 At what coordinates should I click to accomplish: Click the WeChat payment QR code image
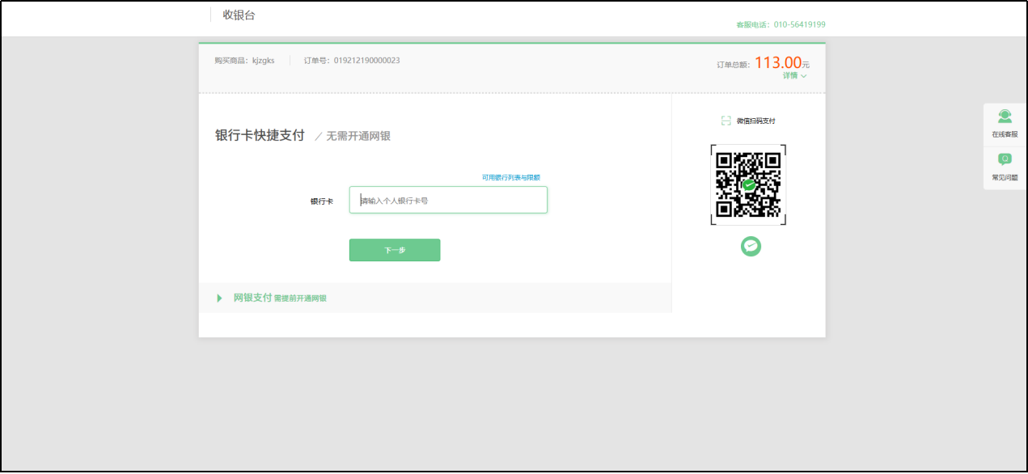click(749, 184)
